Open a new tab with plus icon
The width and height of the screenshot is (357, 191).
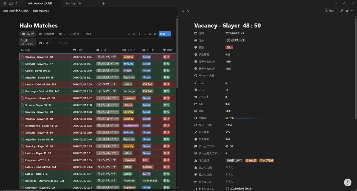103,3
